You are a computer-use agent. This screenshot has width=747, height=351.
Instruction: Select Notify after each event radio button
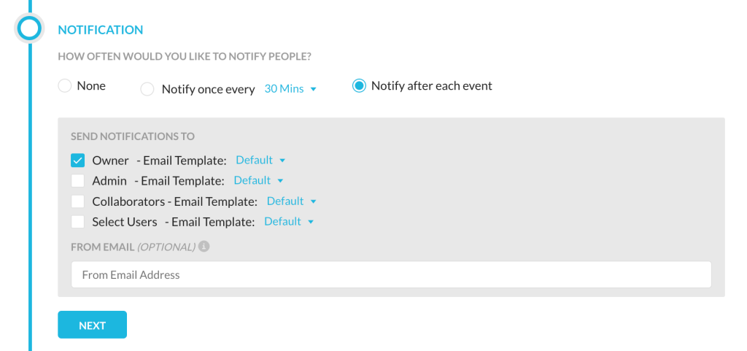pyautogui.click(x=359, y=86)
